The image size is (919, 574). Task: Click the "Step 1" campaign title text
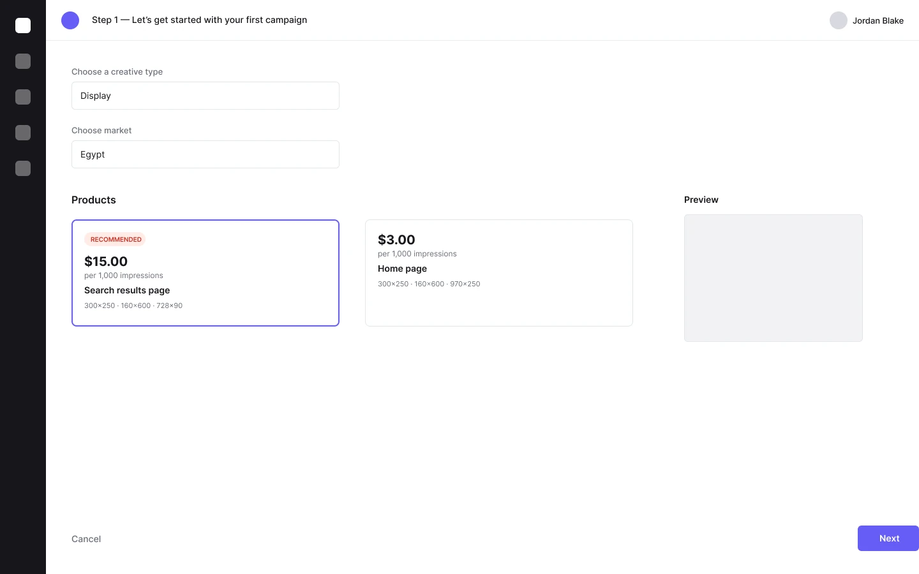point(199,20)
